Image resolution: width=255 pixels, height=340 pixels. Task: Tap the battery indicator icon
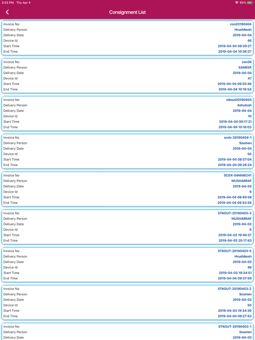coord(250,3)
